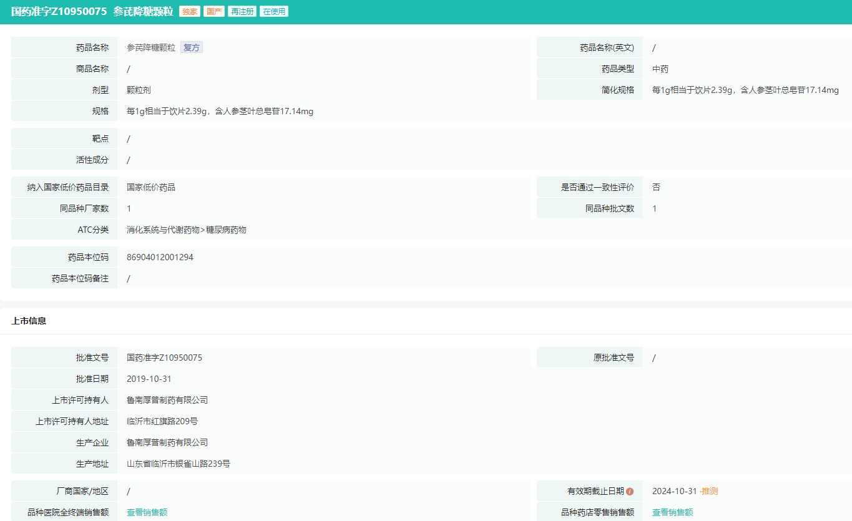Screen dimensions: 852x521
Task: Click the 药品本位码 number 86904012001294
Action: 160,257
